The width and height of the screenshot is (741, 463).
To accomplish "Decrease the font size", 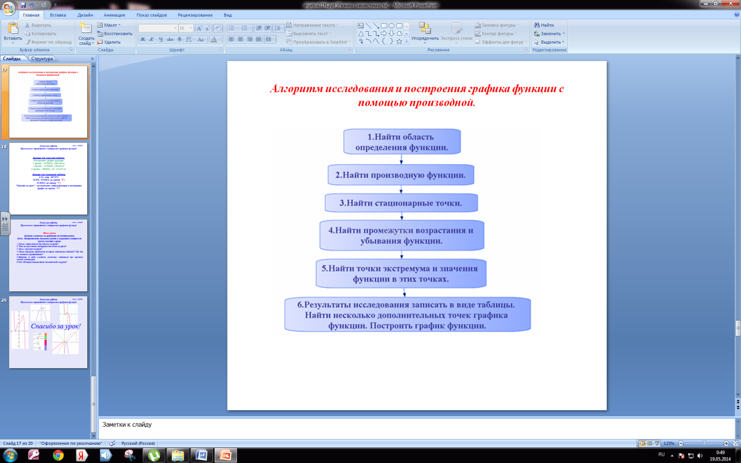I will coord(207,28).
